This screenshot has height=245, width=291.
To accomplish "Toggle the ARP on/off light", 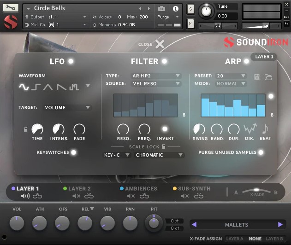I will click(246, 61).
